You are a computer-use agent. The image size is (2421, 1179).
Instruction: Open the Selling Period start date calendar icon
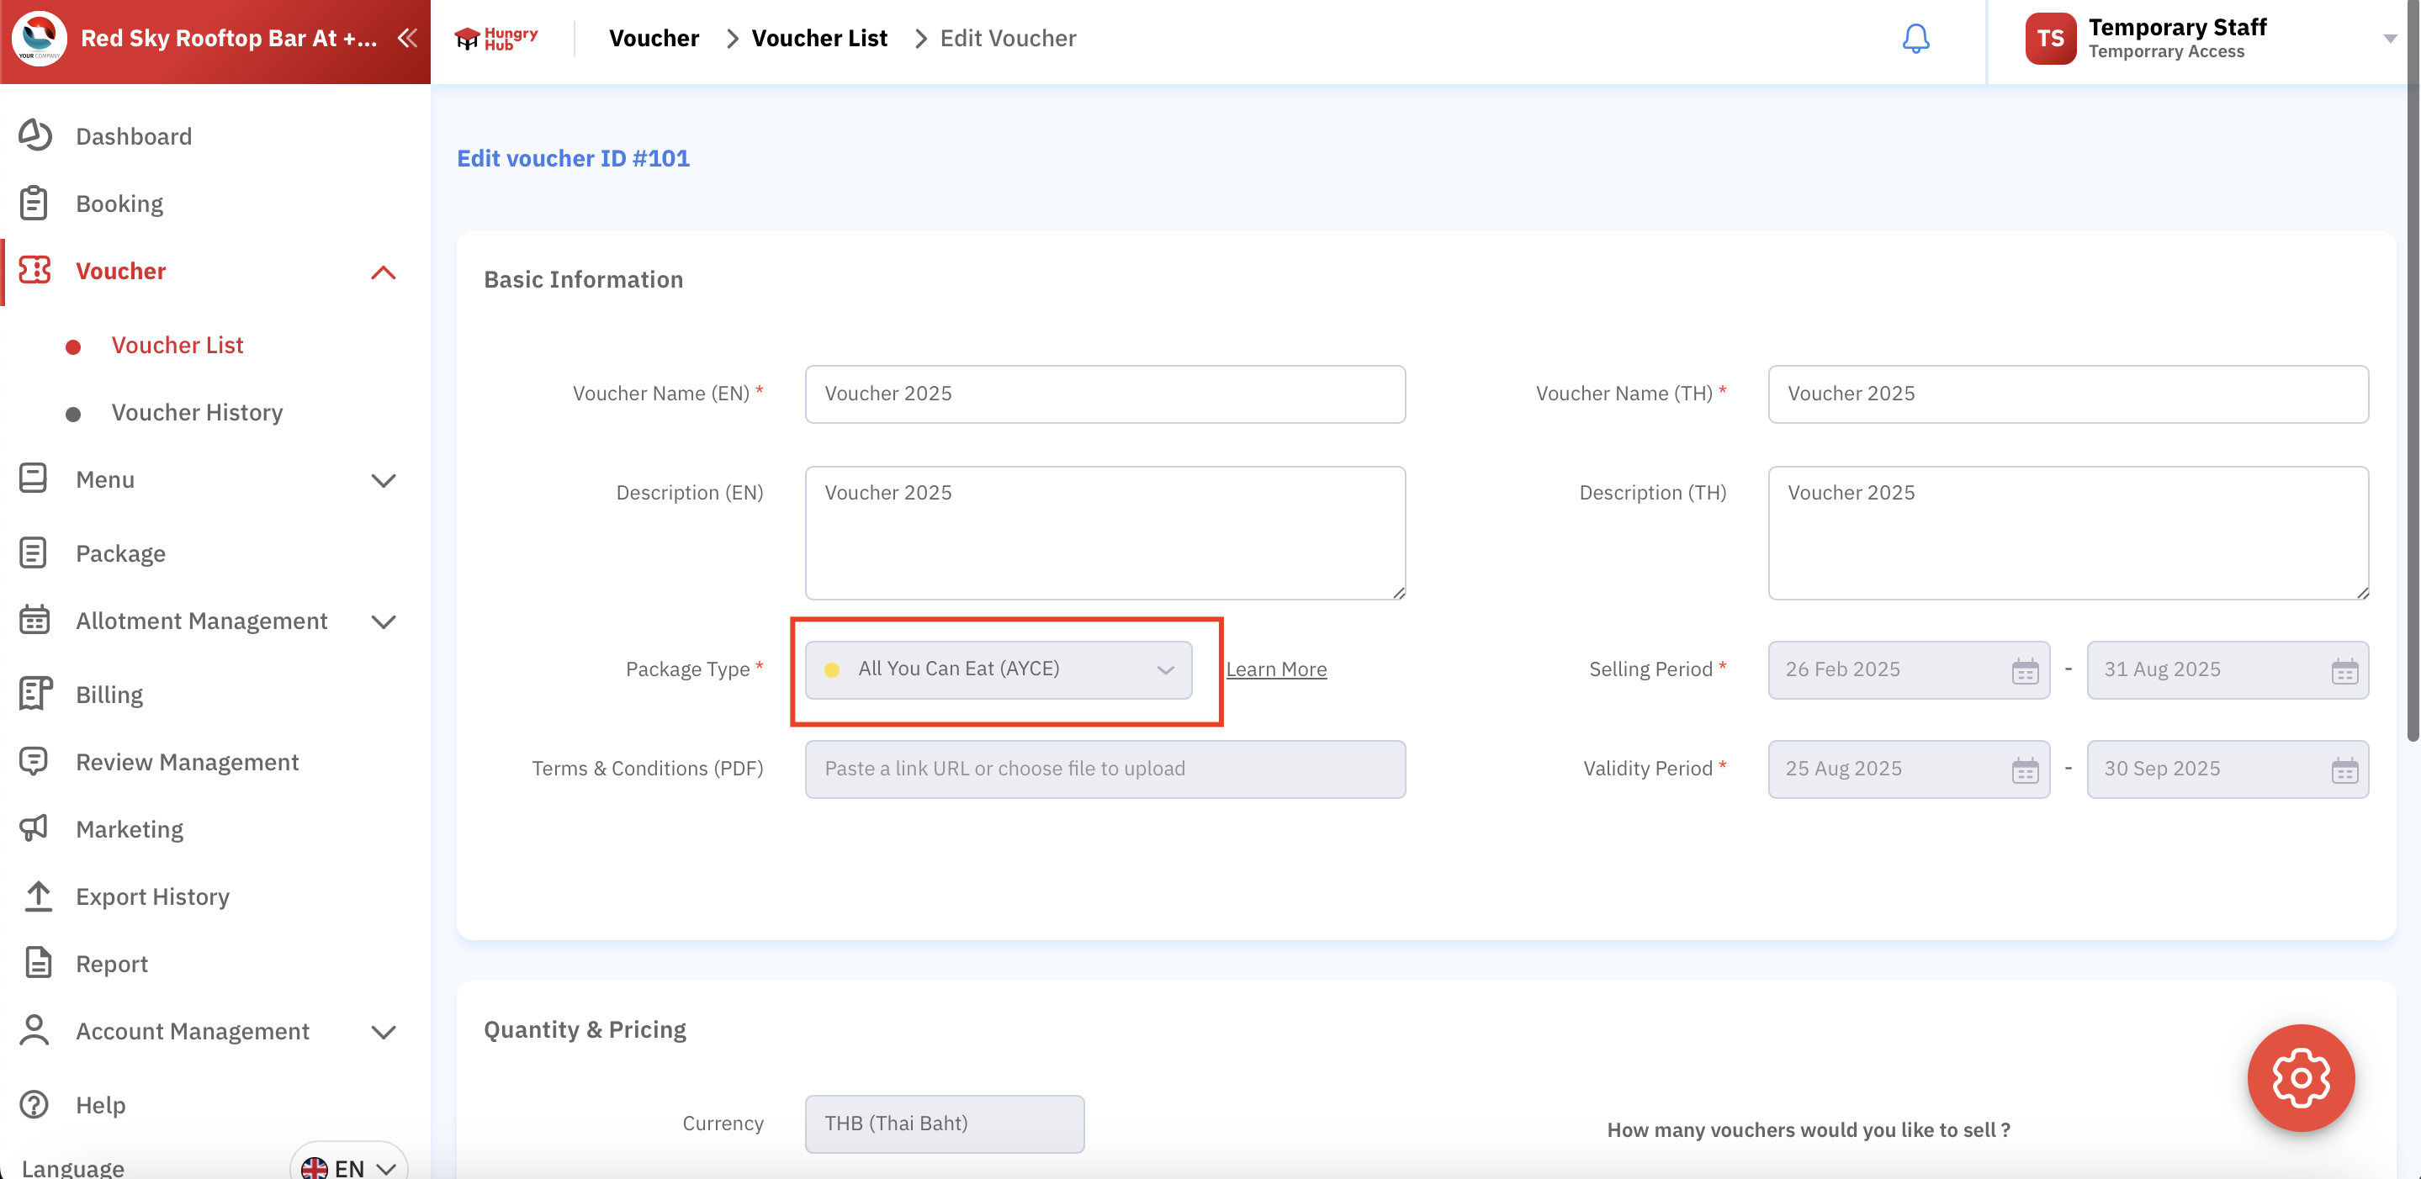[x=2025, y=671]
